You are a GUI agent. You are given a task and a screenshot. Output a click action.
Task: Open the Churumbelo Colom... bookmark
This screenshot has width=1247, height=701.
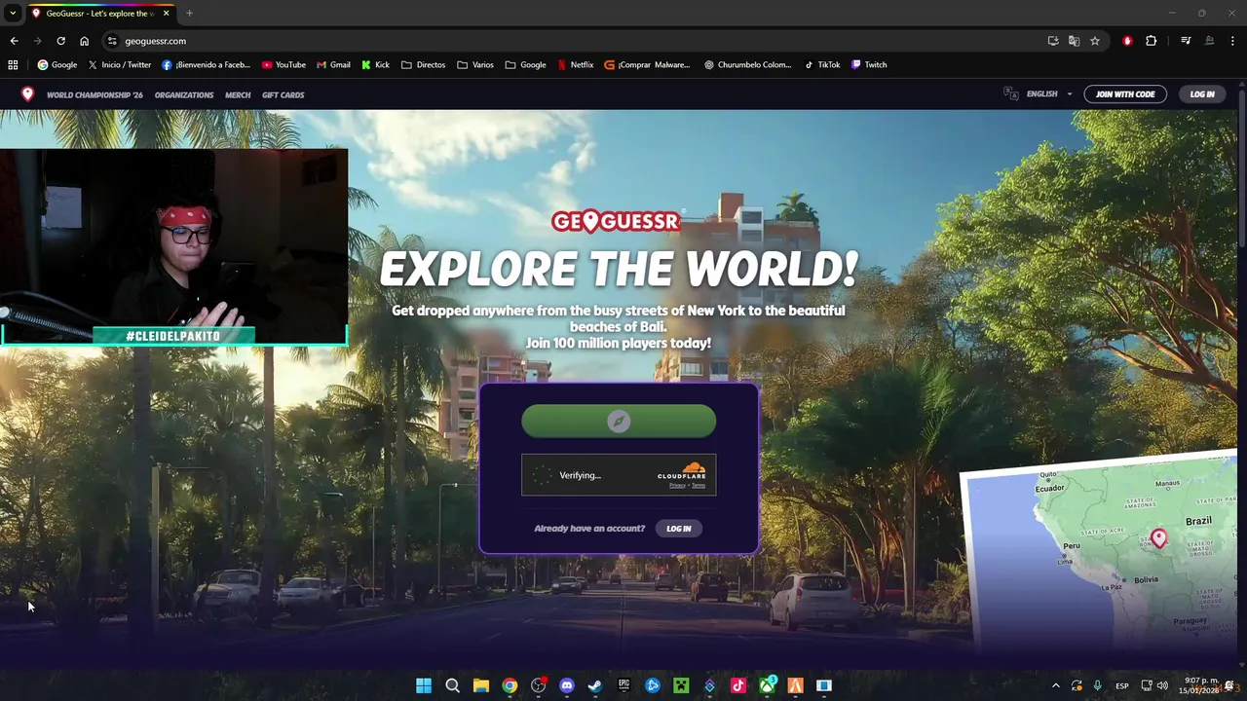747,65
